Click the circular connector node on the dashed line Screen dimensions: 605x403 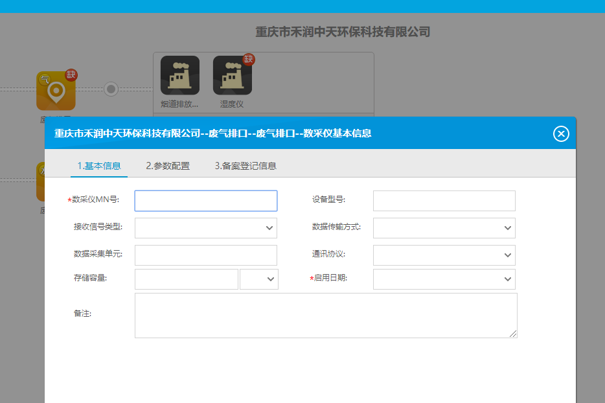111,89
